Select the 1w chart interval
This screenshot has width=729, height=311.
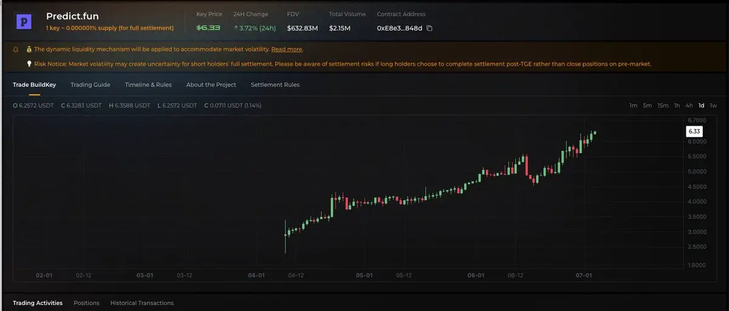[713, 106]
